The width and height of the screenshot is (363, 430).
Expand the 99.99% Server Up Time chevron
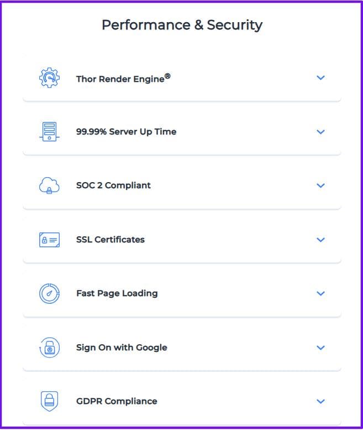click(x=320, y=132)
